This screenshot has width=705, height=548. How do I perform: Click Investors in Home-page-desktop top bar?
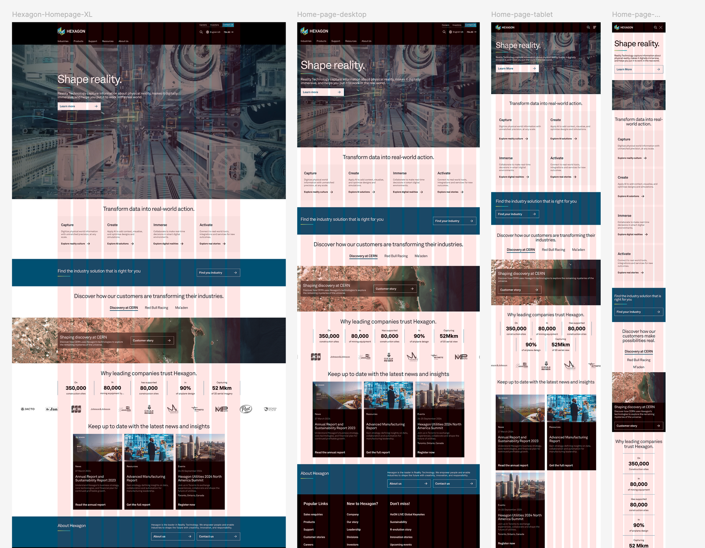click(x=457, y=25)
